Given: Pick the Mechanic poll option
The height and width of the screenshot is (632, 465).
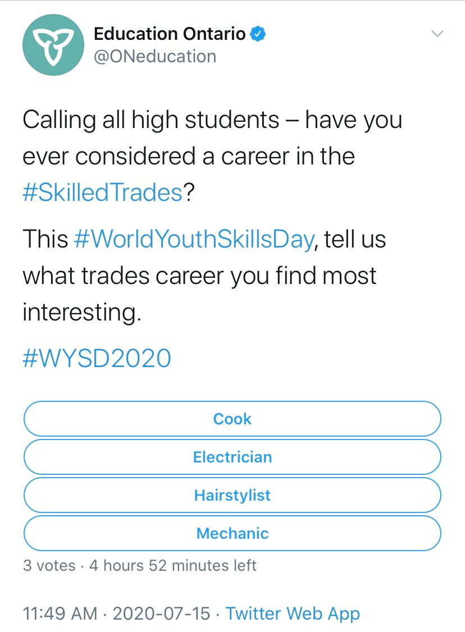Looking at the screenshot, I should (x=233, y=533).
